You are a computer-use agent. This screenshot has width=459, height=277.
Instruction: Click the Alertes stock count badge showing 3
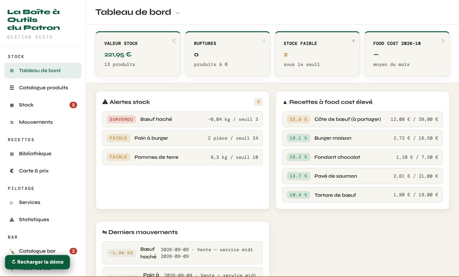point(258,102)
